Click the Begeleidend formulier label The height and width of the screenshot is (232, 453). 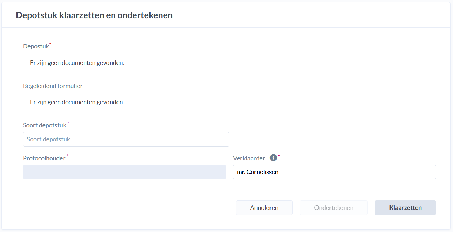tap(53, 86)
